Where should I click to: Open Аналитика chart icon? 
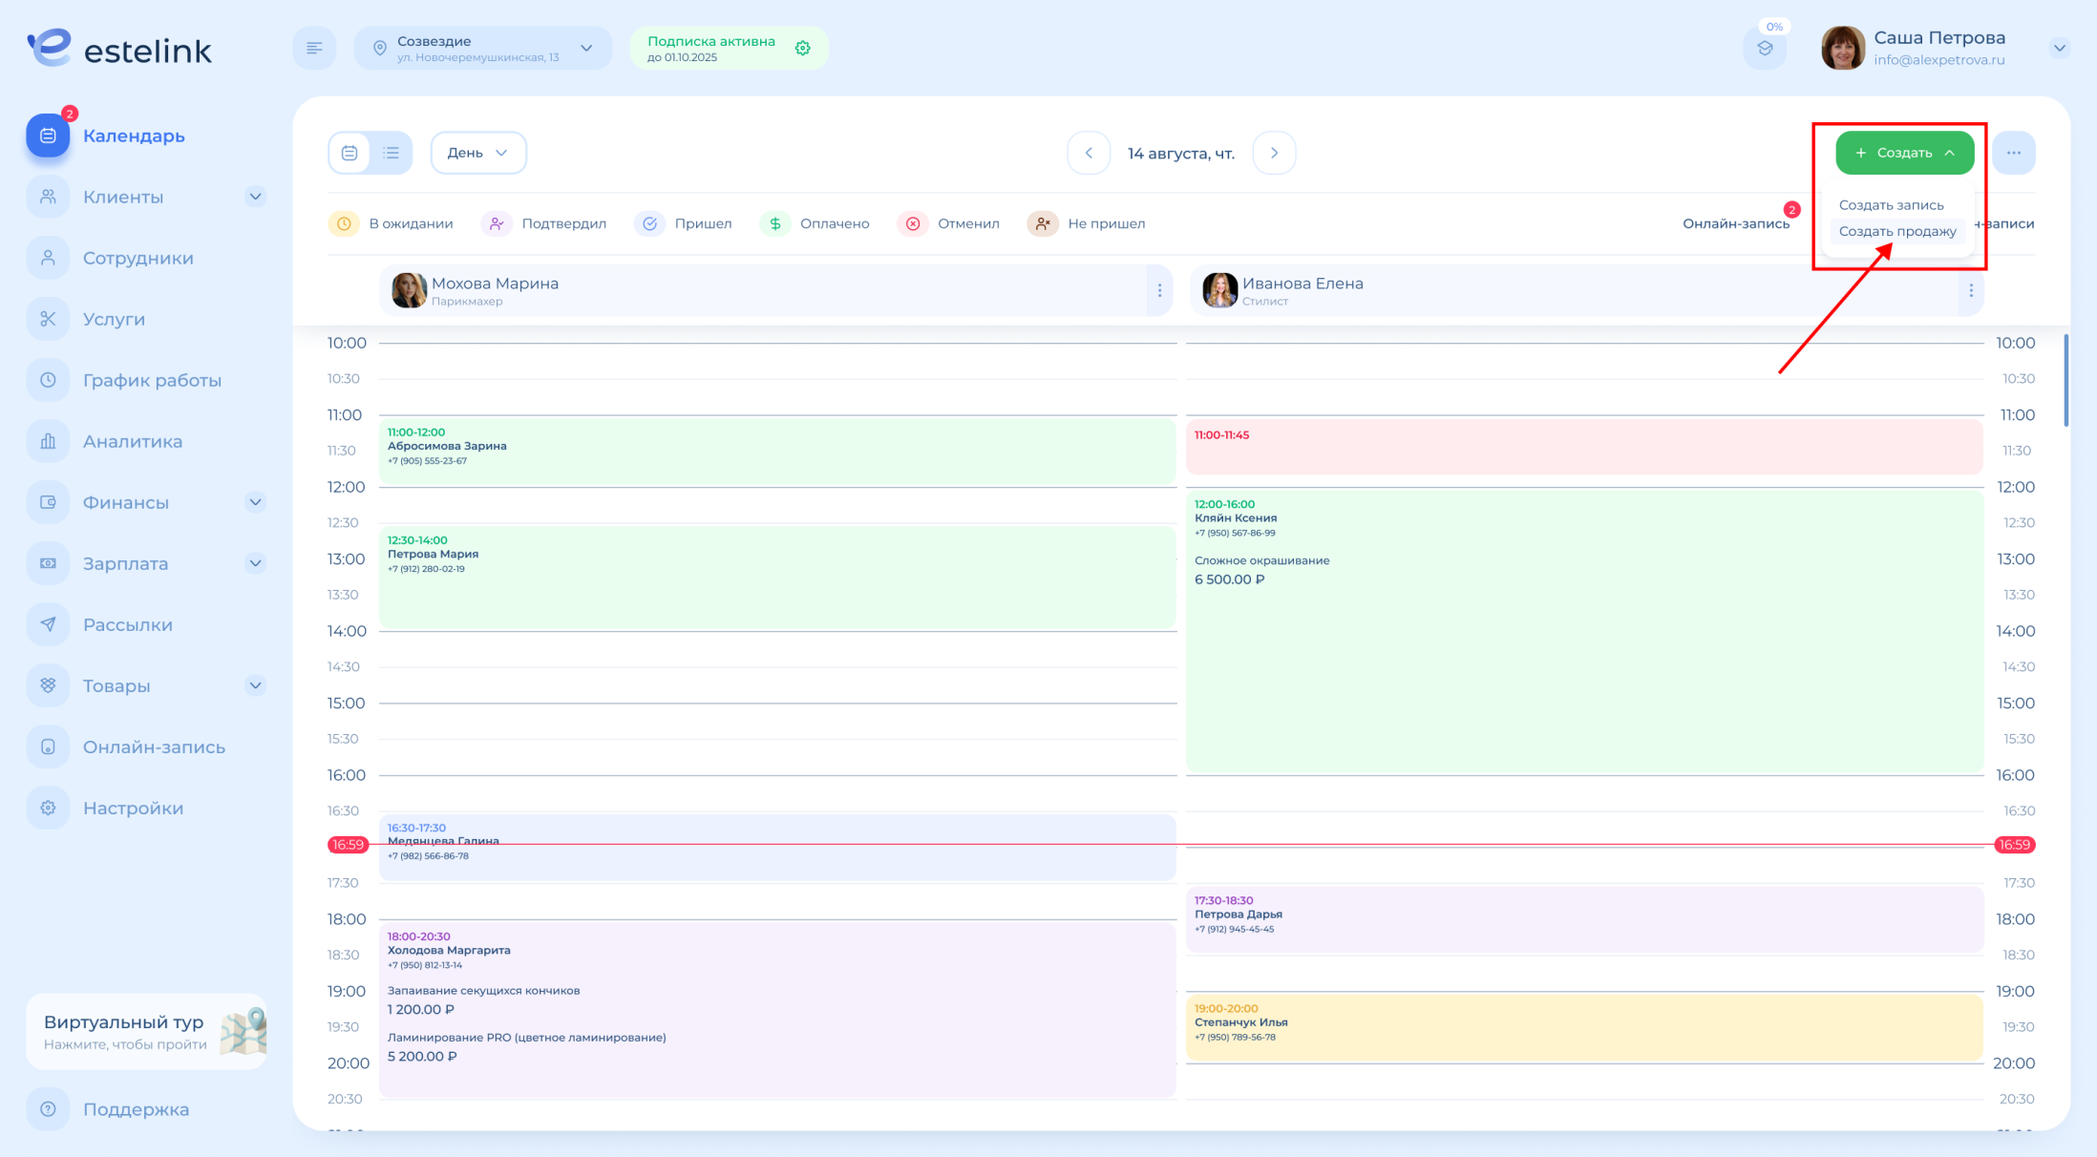click(x=48, y=441)
